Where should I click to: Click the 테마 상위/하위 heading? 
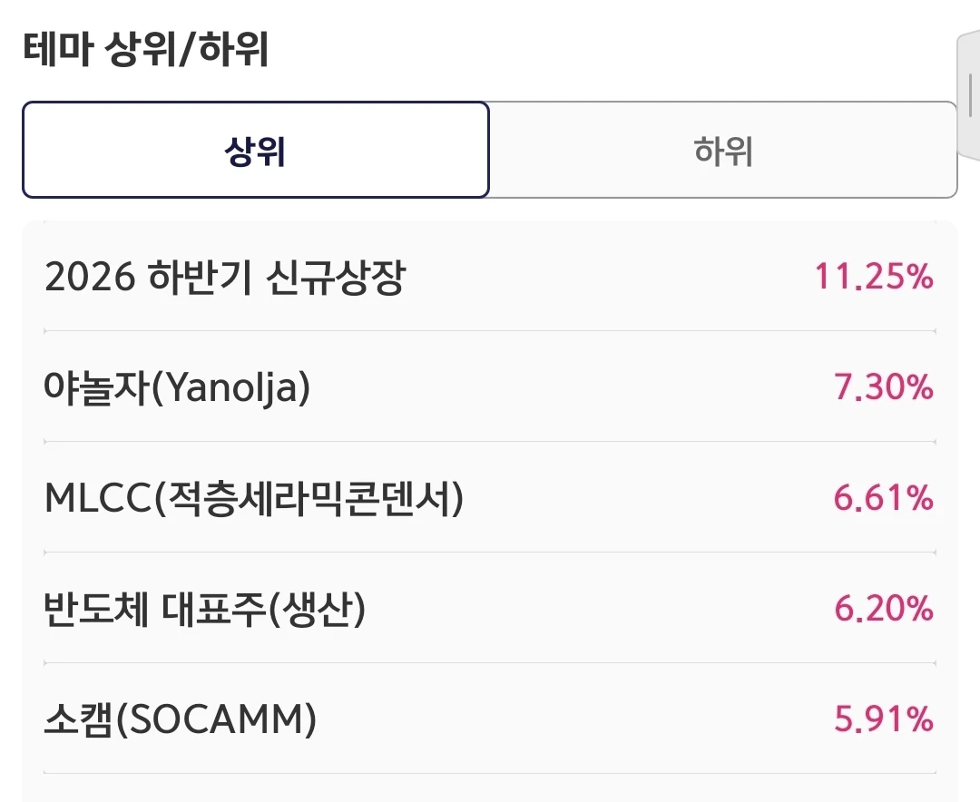click(146, 49)
